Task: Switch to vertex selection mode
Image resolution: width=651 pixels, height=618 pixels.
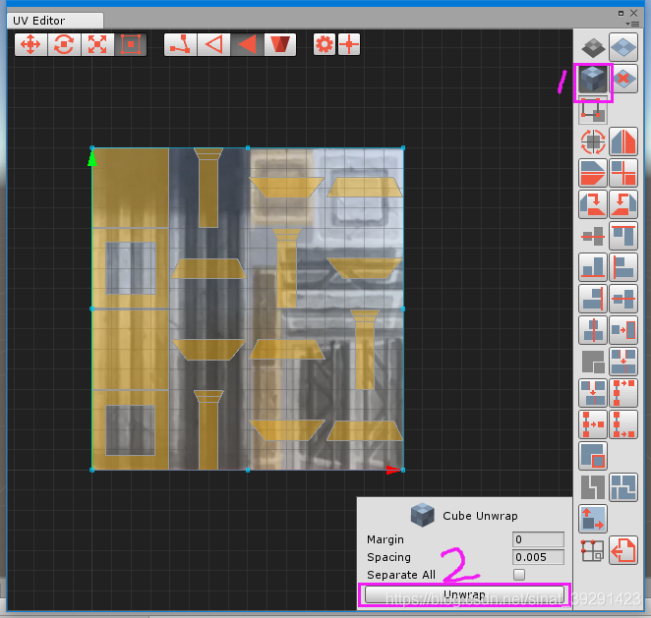Action: tap(180, 44)
